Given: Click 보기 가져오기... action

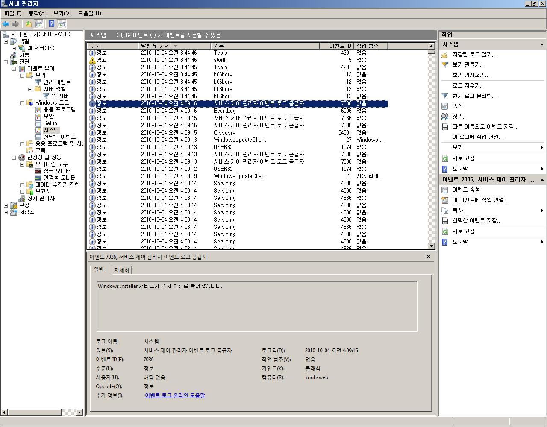Looking at the screenshot, I should (x=471, y=75).
